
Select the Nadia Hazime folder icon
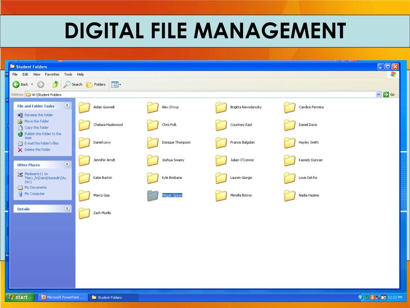point(290,196)
